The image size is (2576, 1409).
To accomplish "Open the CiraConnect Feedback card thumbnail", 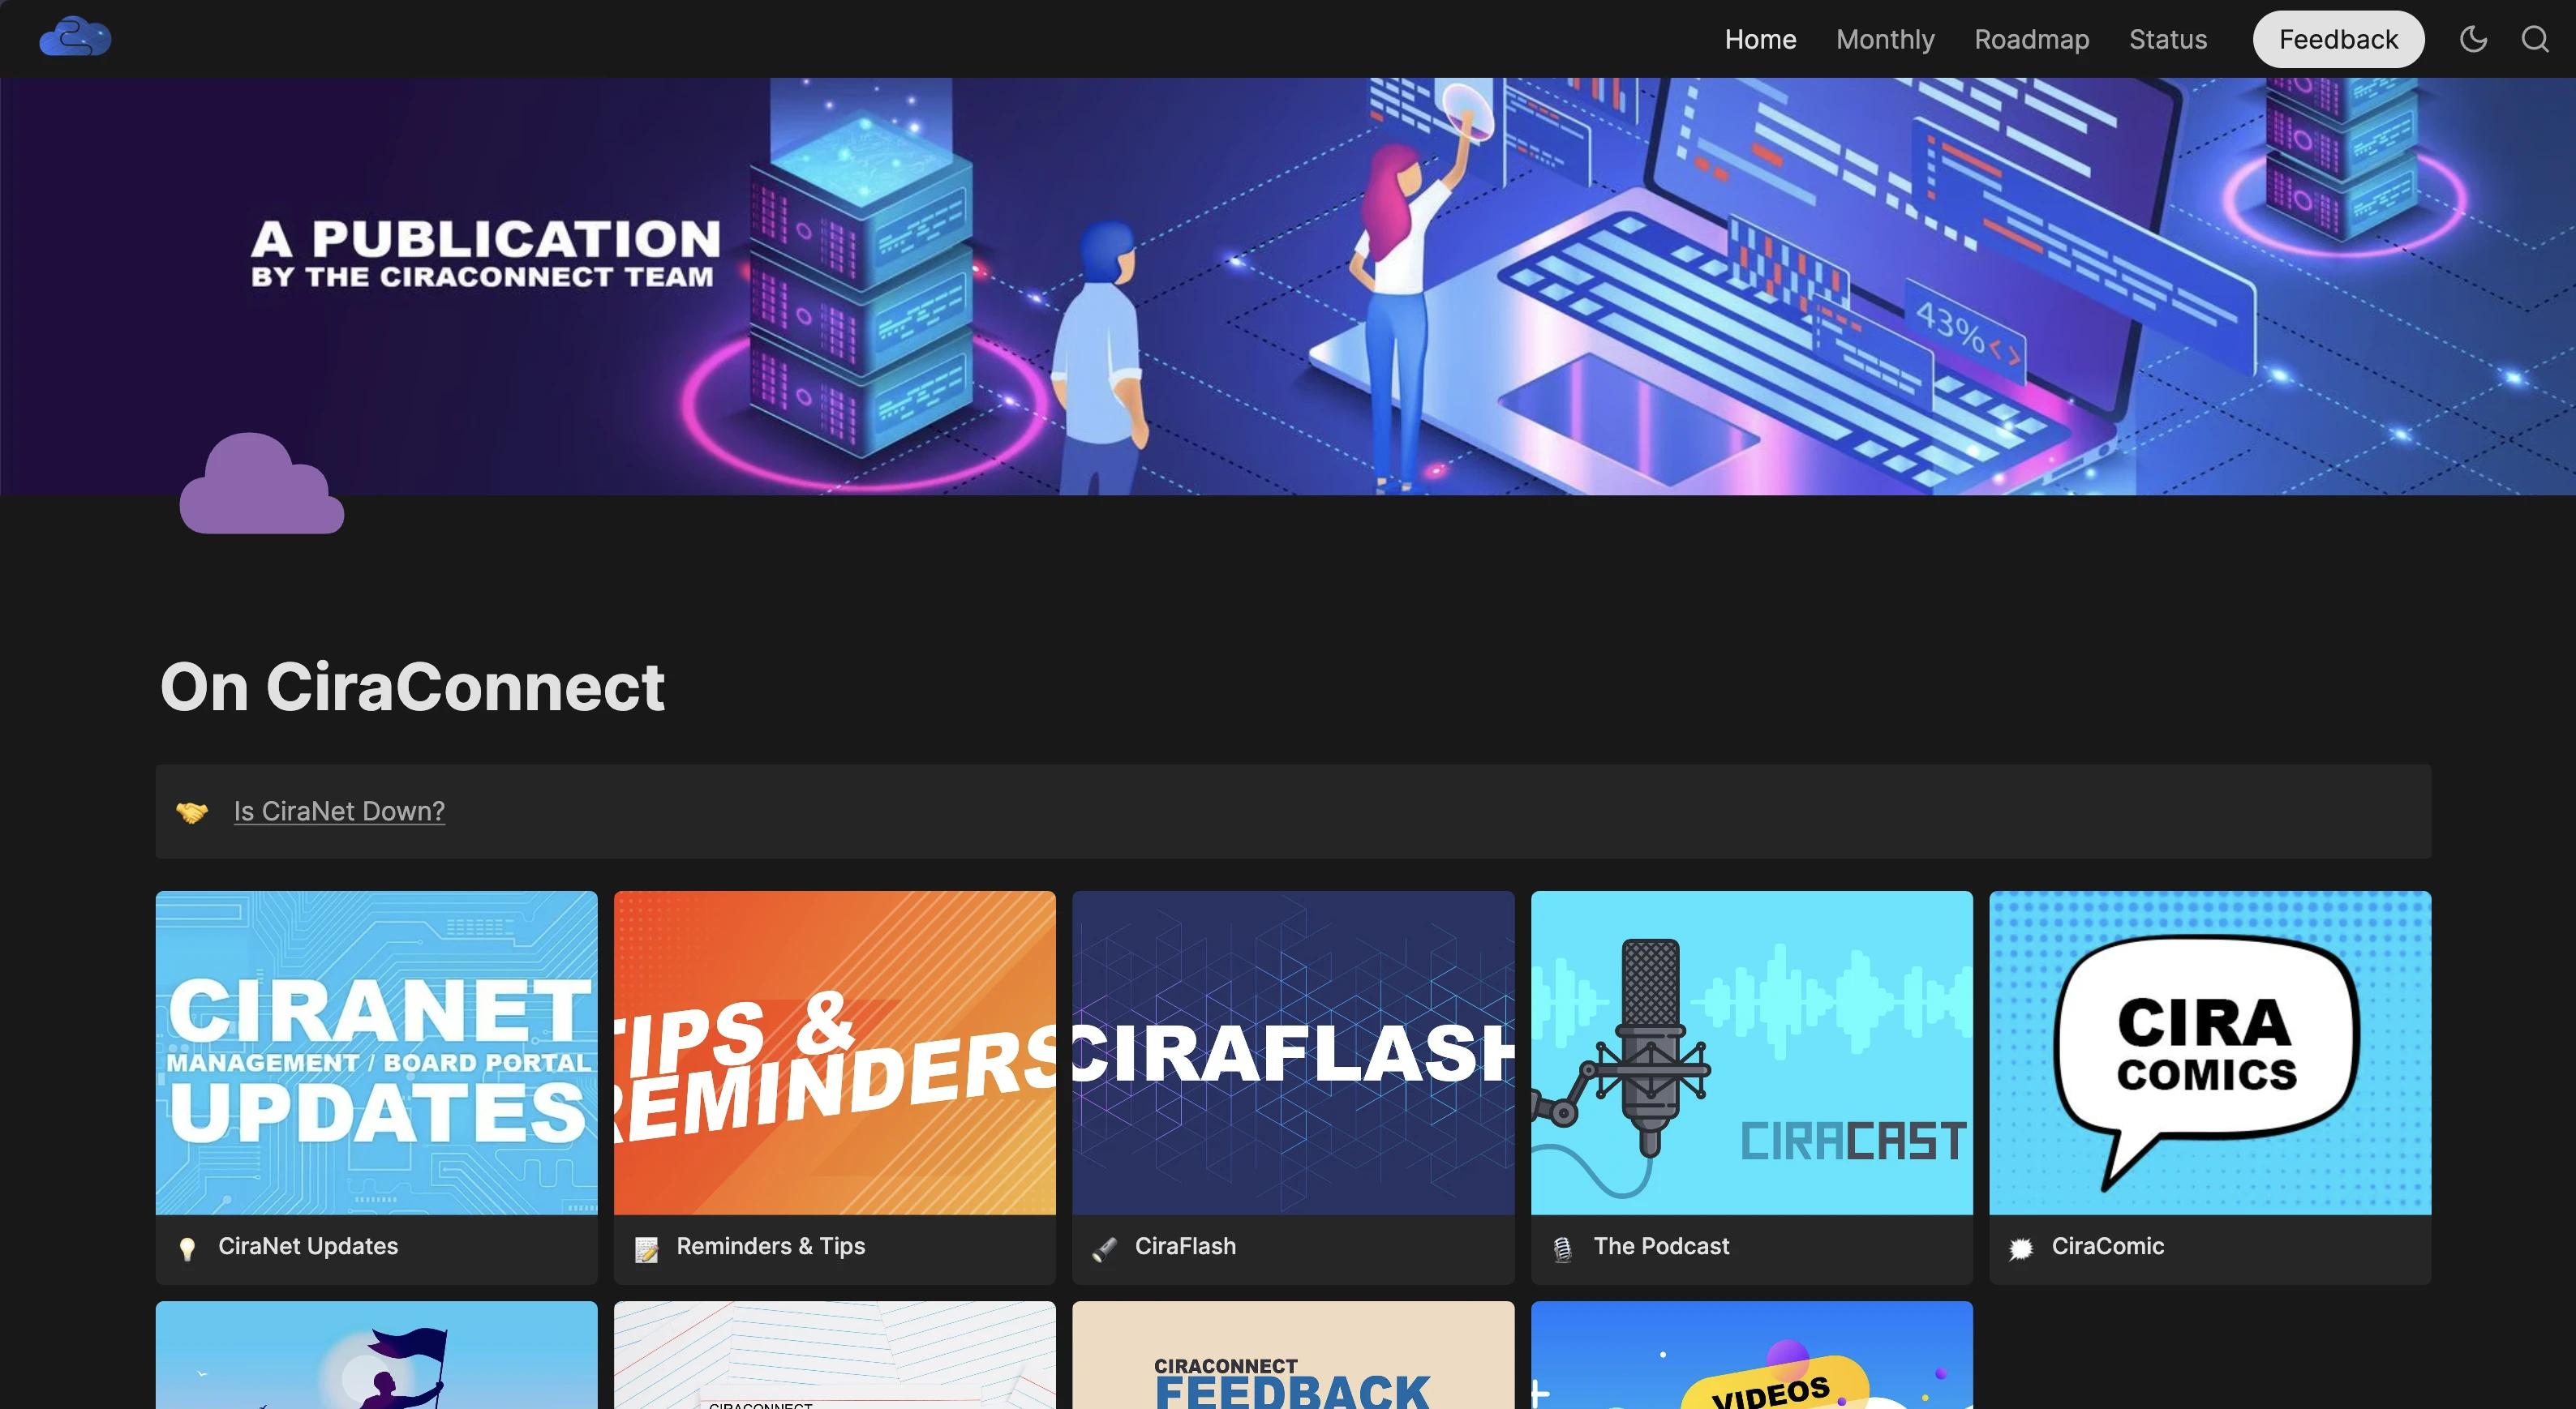I will pos(1292,1359).
